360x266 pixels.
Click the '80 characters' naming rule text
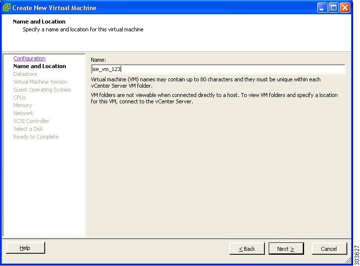tap(206, 83)
